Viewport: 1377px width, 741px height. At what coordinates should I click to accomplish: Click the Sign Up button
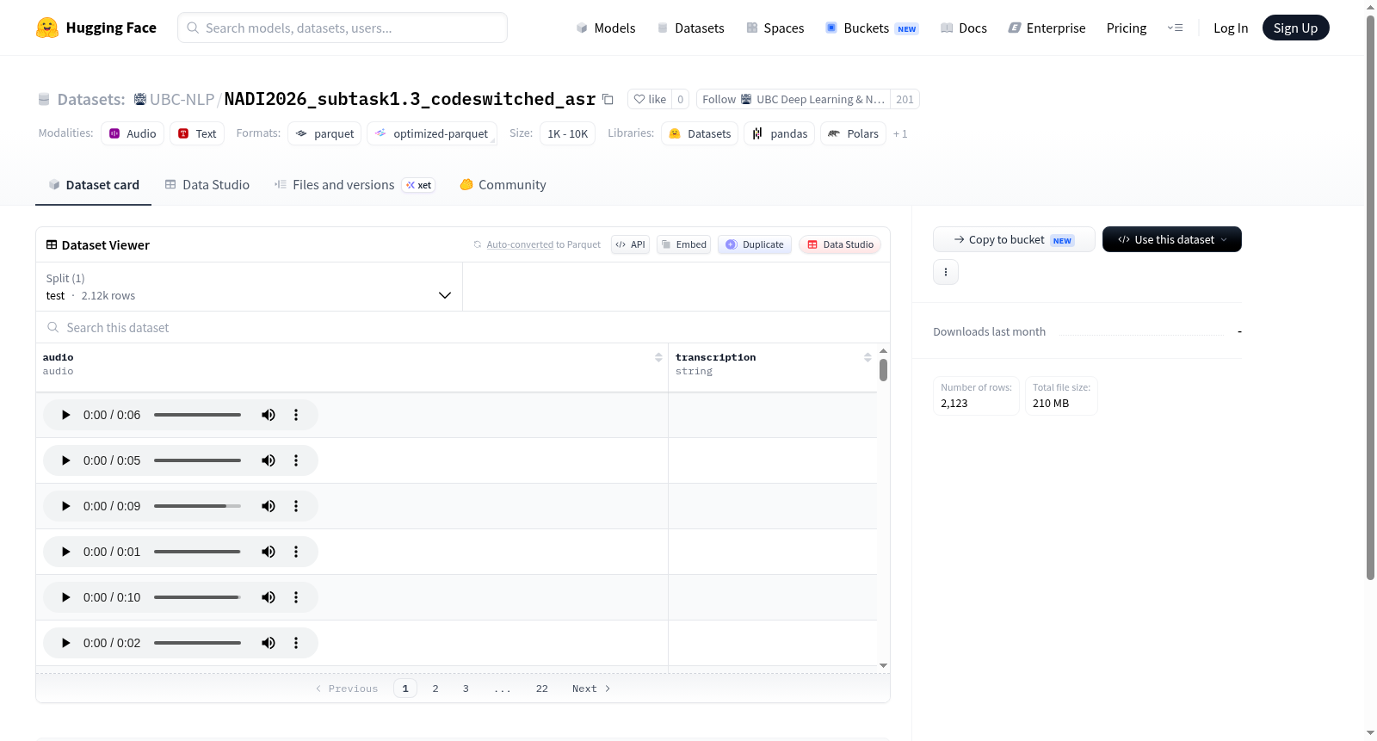click(x=1295, y=28)
